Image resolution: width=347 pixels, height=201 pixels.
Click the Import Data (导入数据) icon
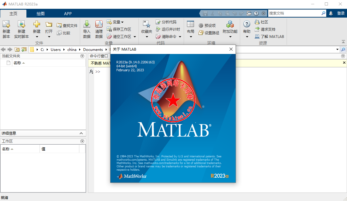coord(87,24)
